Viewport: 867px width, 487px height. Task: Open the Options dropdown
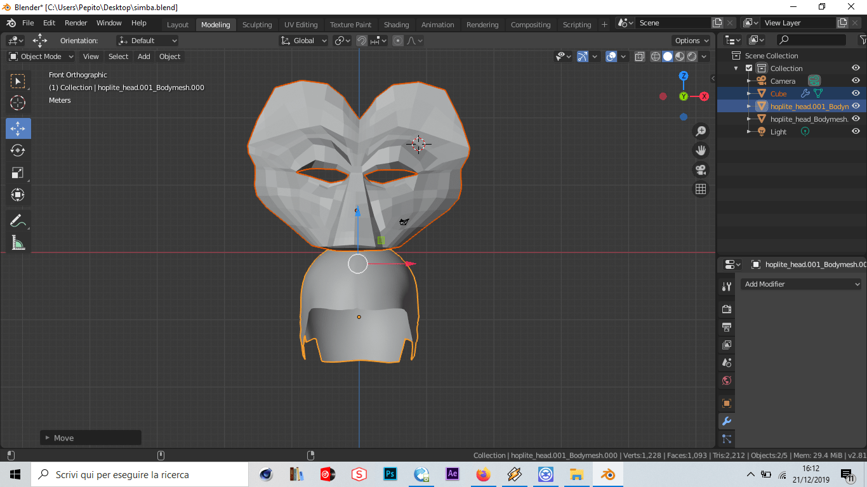tap(692, 41)
